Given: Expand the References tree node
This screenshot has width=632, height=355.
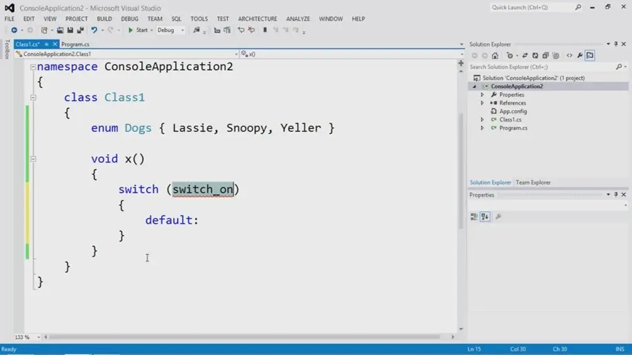Looking at the screenshot, I should click(482, 103).
